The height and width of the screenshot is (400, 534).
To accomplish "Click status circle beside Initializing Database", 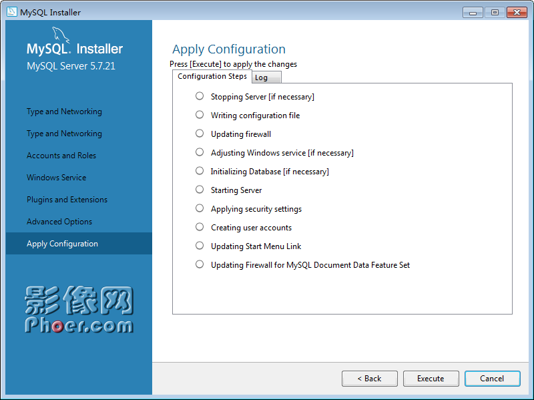I will coord(200,171).
